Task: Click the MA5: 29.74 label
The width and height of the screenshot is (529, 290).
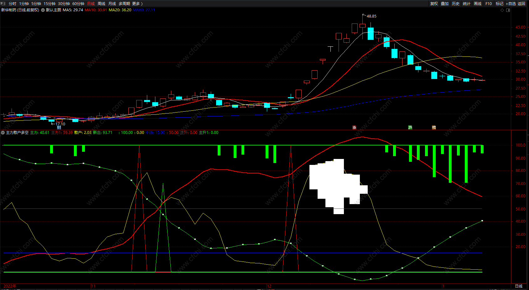Action: (73, 10)
